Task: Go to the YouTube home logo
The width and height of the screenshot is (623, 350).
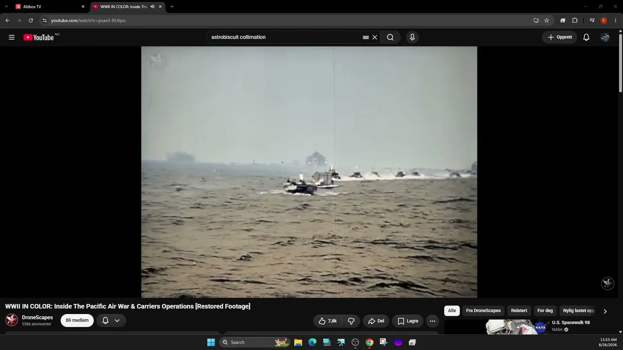Action: (38, 37)
